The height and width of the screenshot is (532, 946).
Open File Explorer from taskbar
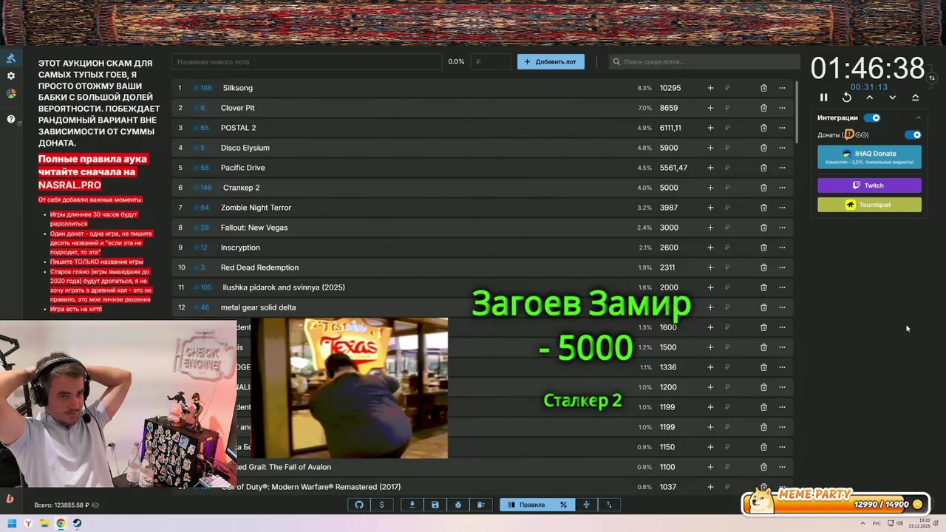coord(44,524)
